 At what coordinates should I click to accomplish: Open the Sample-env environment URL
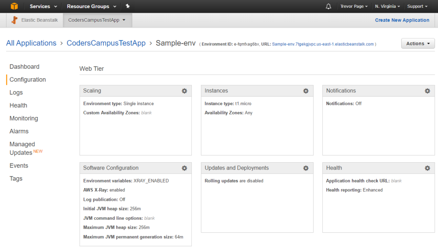(x=322, y=44)
